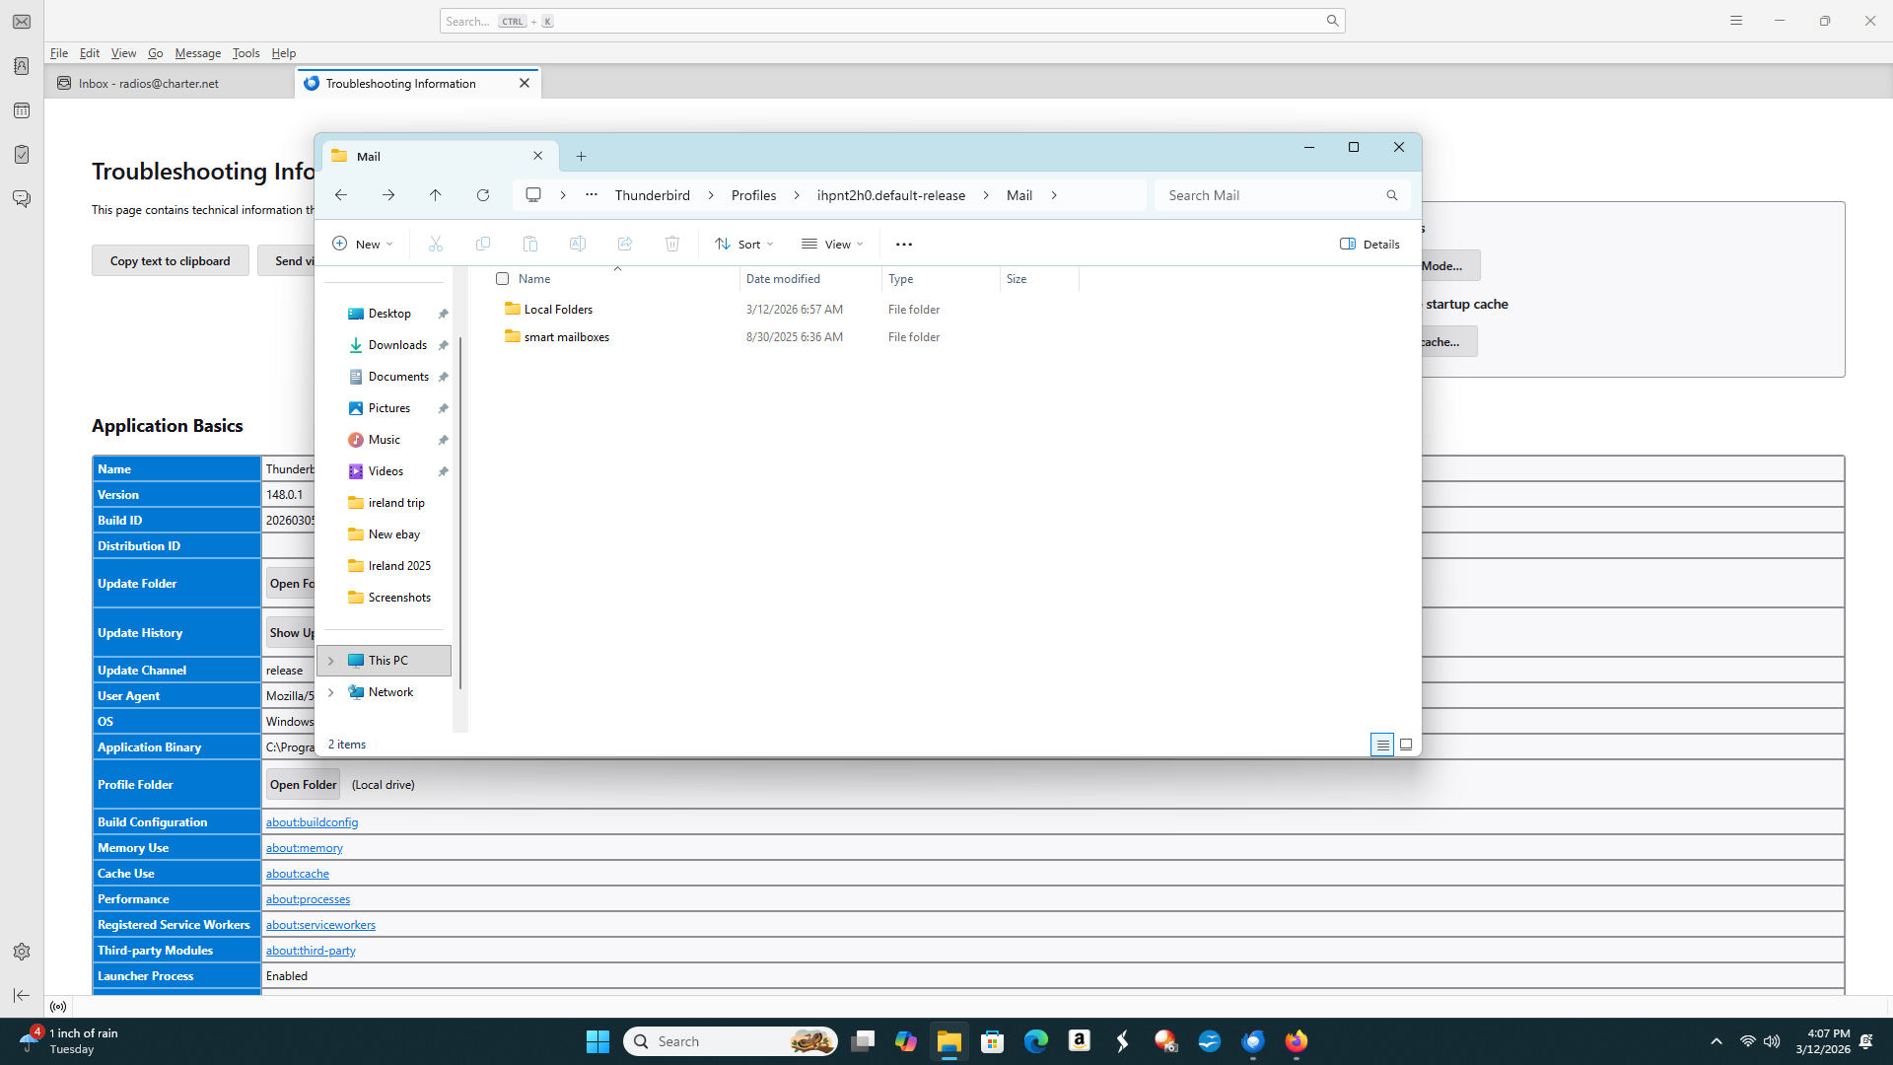Screen dimensions: 1893x1065
Task: Click the navigation pane vertical scrollbar
Action: coord(459,513)
